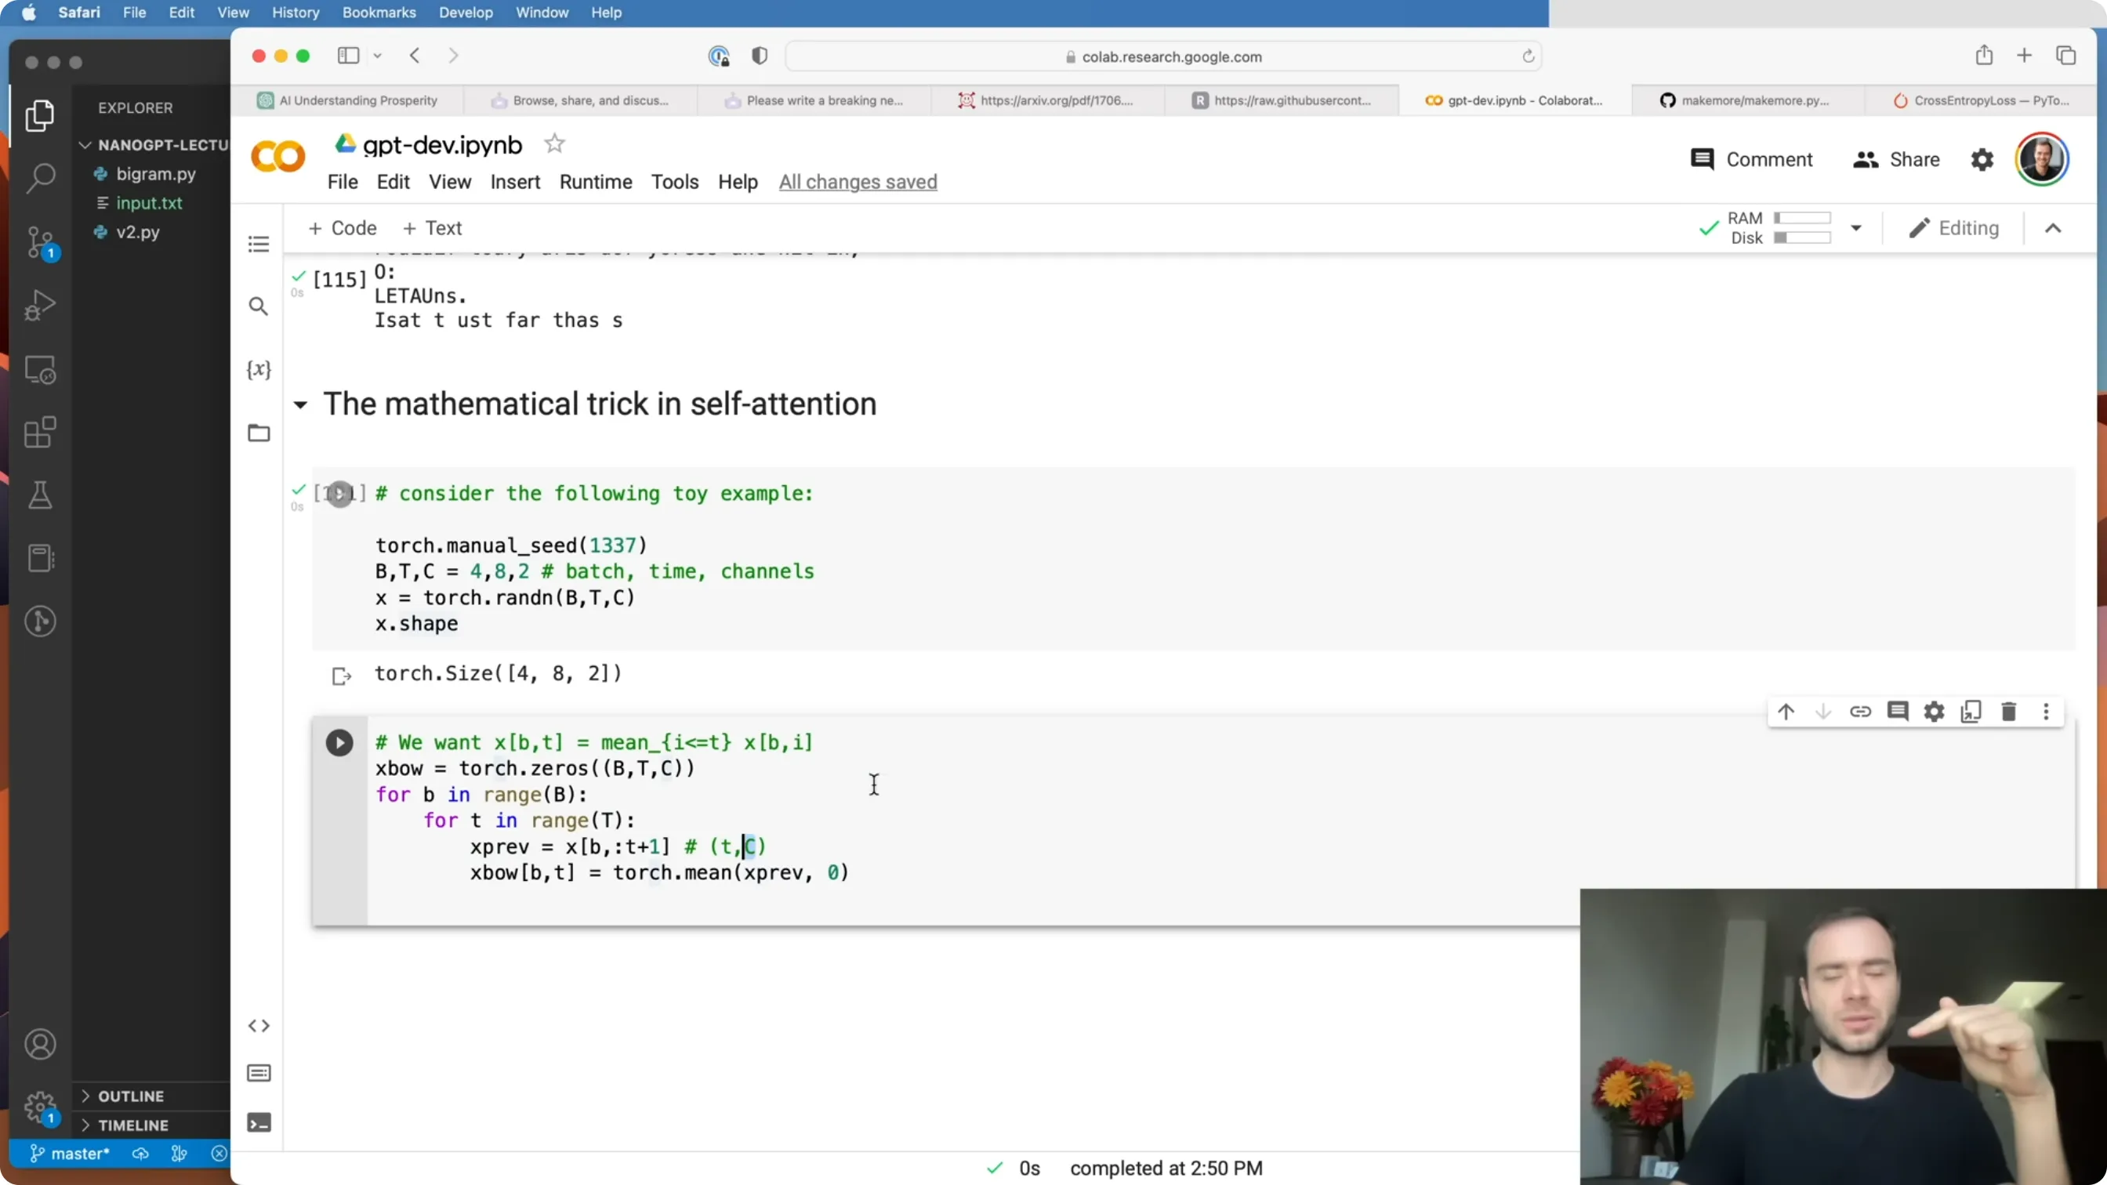Toggle Safari sidebar
Image resolution: width=2107 pixels, height=1185 pixels.
[349, 56]
